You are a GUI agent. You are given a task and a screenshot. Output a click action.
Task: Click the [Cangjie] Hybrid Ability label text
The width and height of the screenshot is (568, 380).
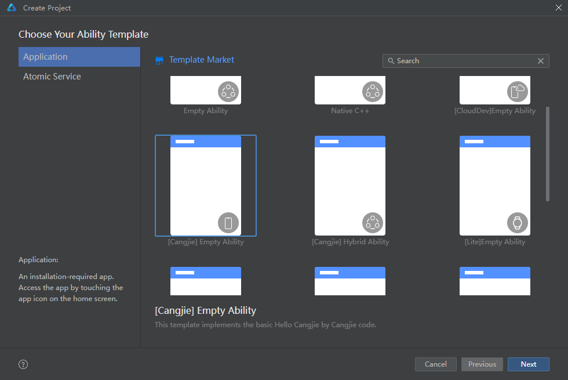click(350, 242)
